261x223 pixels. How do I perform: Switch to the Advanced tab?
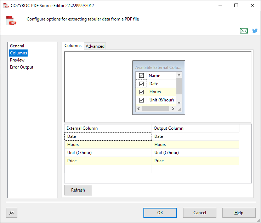(x=95, y=46)
